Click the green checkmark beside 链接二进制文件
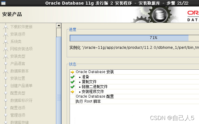Image resolution: width=199 pixels, height=124 pixels. click(72, 87)
